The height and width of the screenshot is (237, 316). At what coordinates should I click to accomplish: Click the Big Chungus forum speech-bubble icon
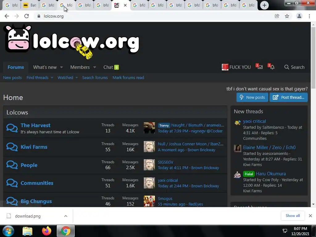click(12, 201)
